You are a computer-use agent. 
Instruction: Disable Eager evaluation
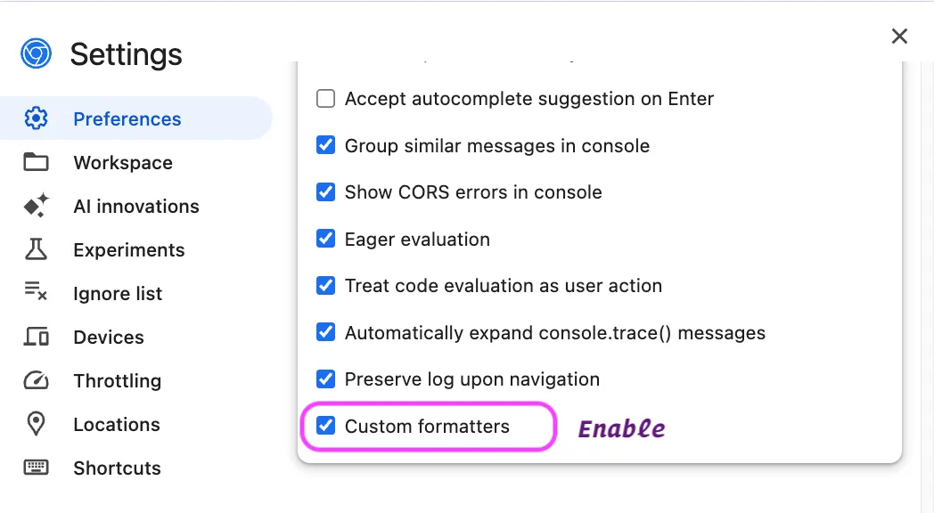coord(325,239)
